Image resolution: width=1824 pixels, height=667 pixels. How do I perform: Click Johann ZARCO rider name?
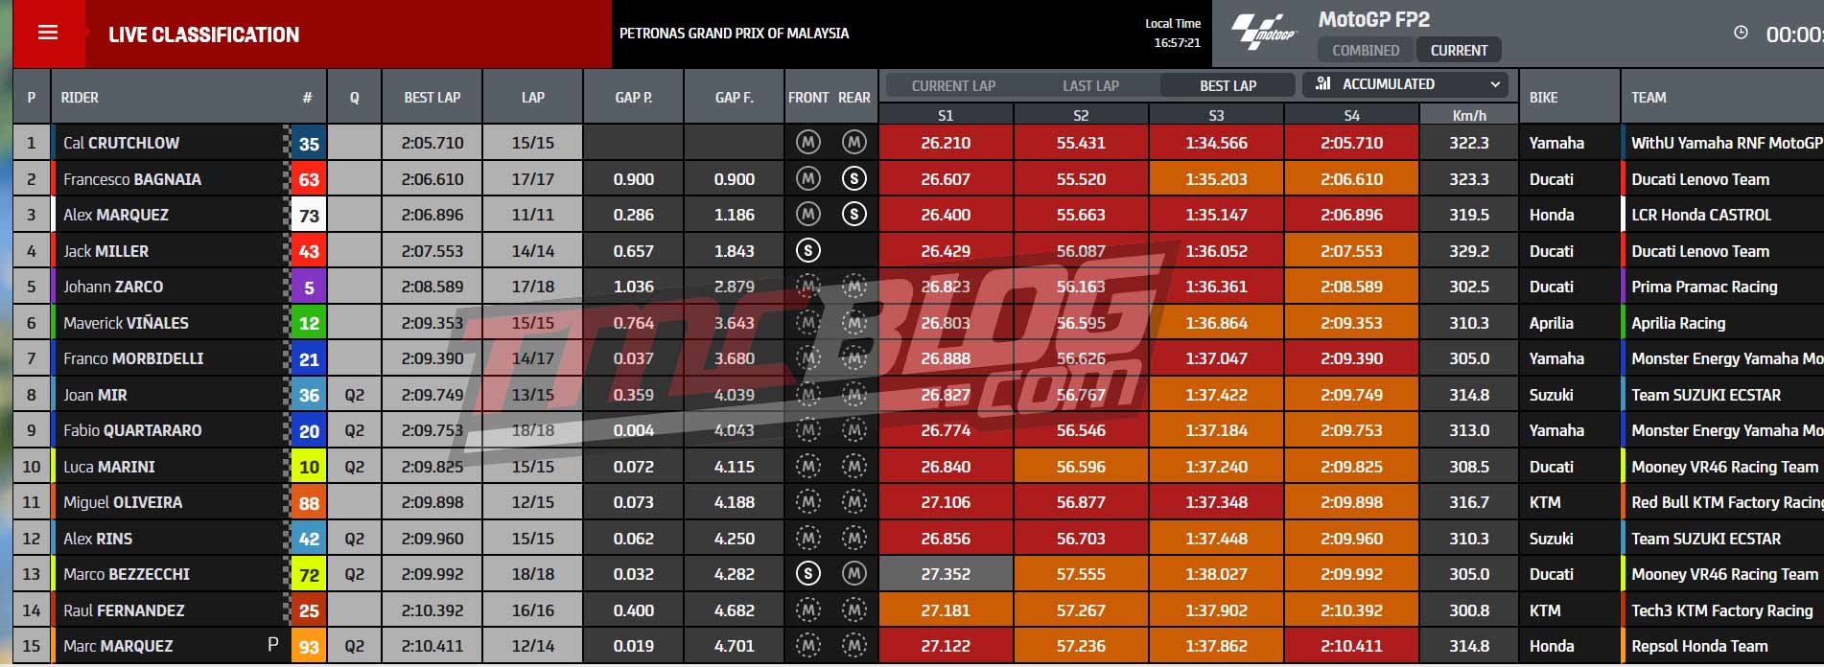click(x=113, y=287)
